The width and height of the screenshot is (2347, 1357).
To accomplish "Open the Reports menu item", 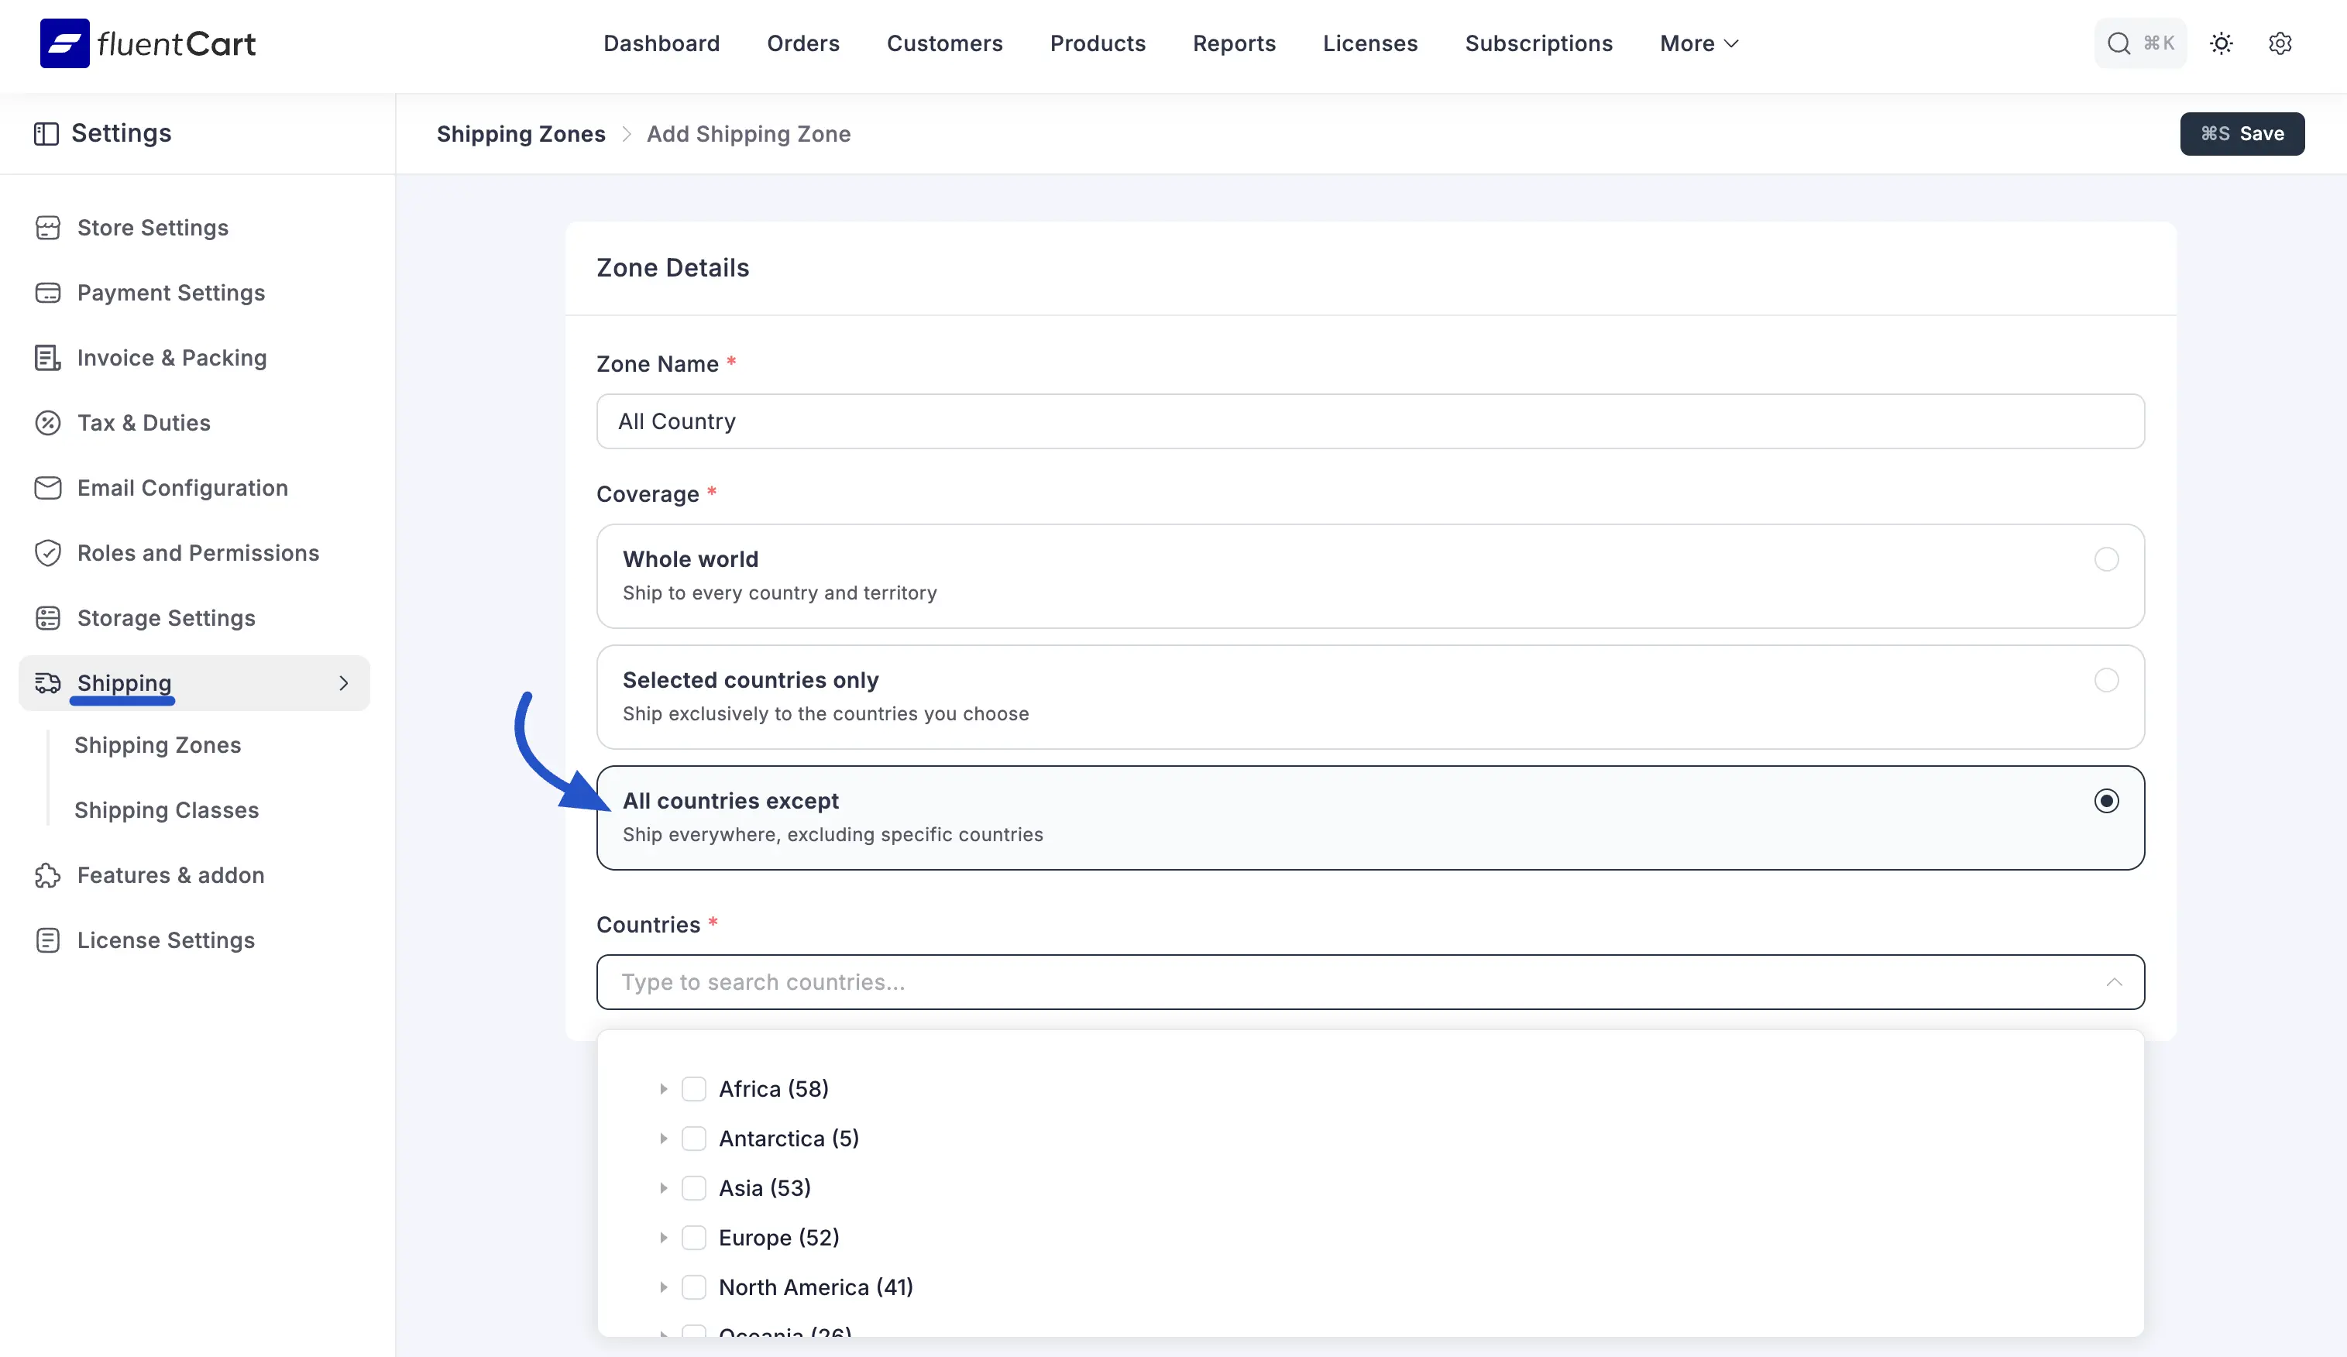I will pyautogui.click(x=1234, y=43).
